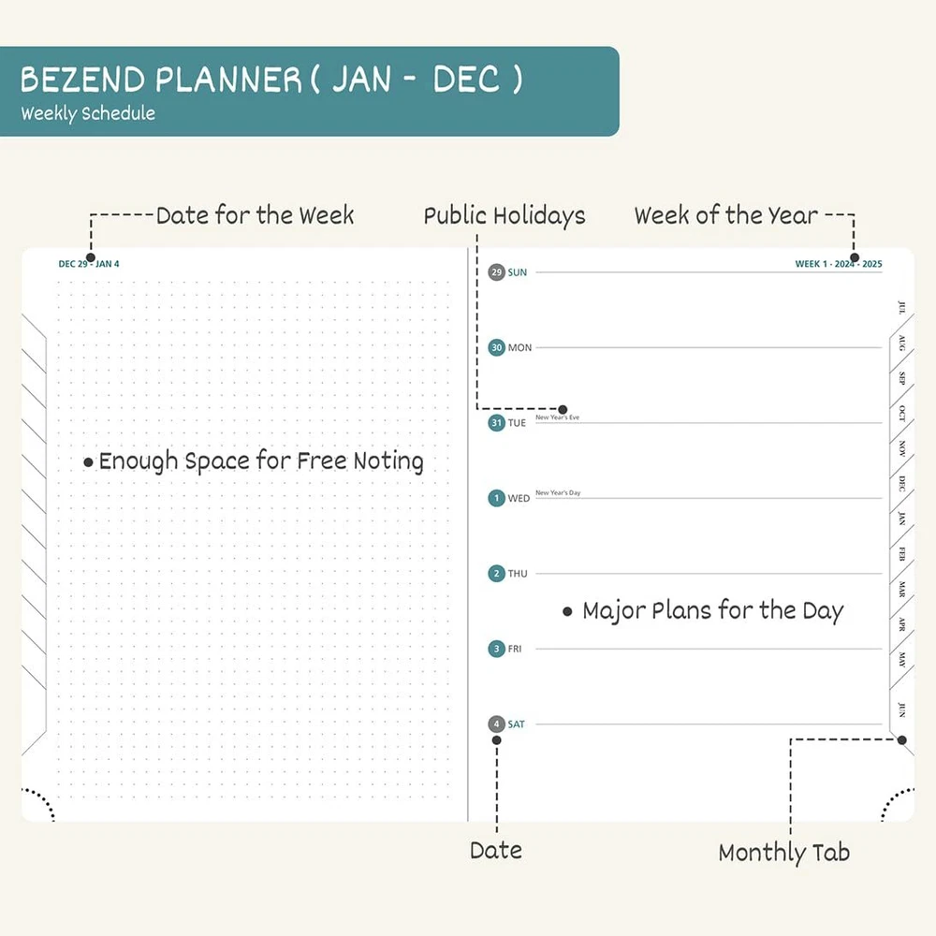Viewport: 936px width, 936px height.
Task: Jump to the JUN monthly tab
Action: click(x=901, y=708)
